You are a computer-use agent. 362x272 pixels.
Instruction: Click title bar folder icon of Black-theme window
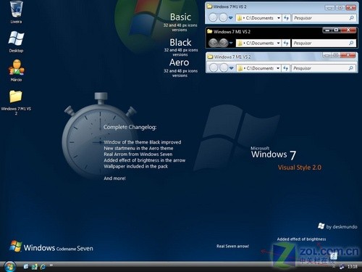209,31
